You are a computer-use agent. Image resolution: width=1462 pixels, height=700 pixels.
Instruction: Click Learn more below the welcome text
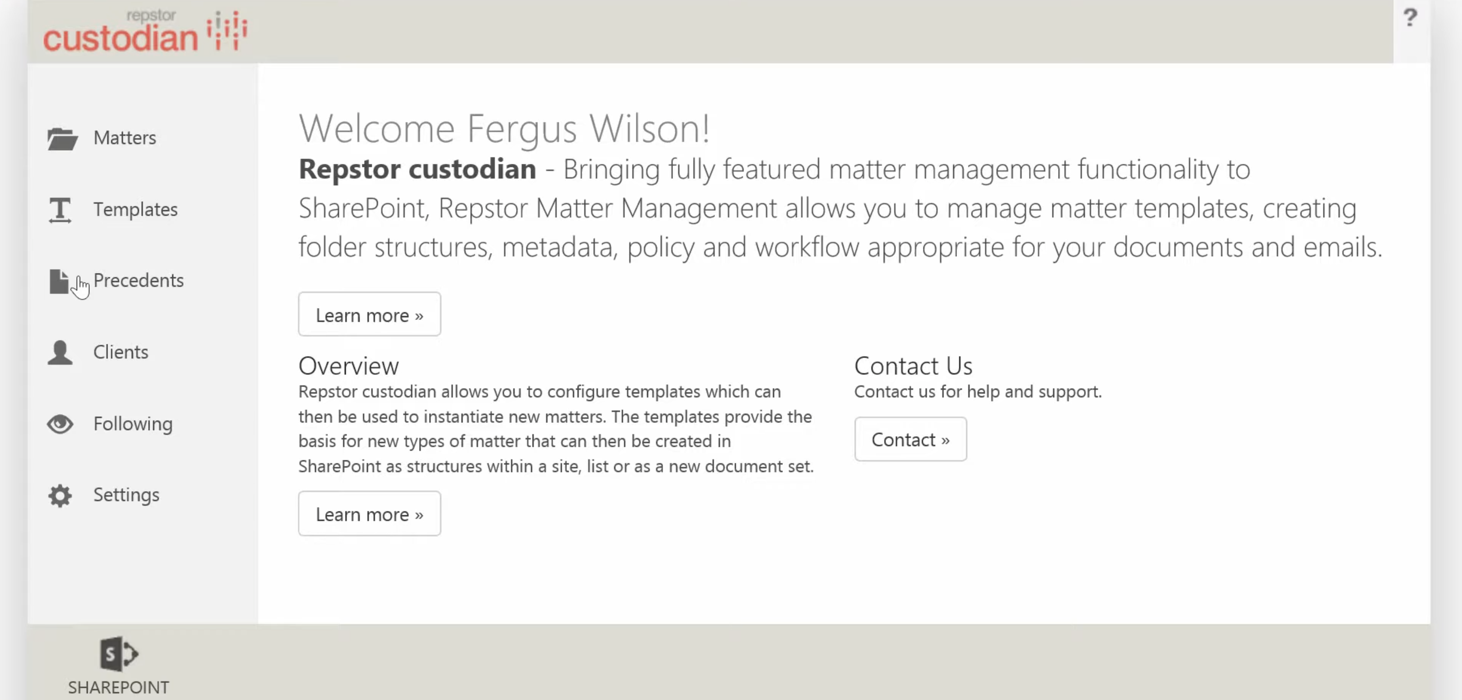(x=369, y=314)
